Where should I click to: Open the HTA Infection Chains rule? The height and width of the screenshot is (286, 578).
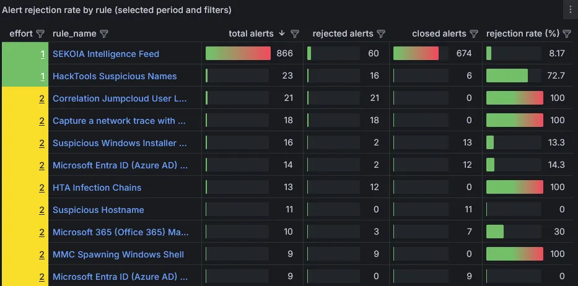(x=97, y=188)
